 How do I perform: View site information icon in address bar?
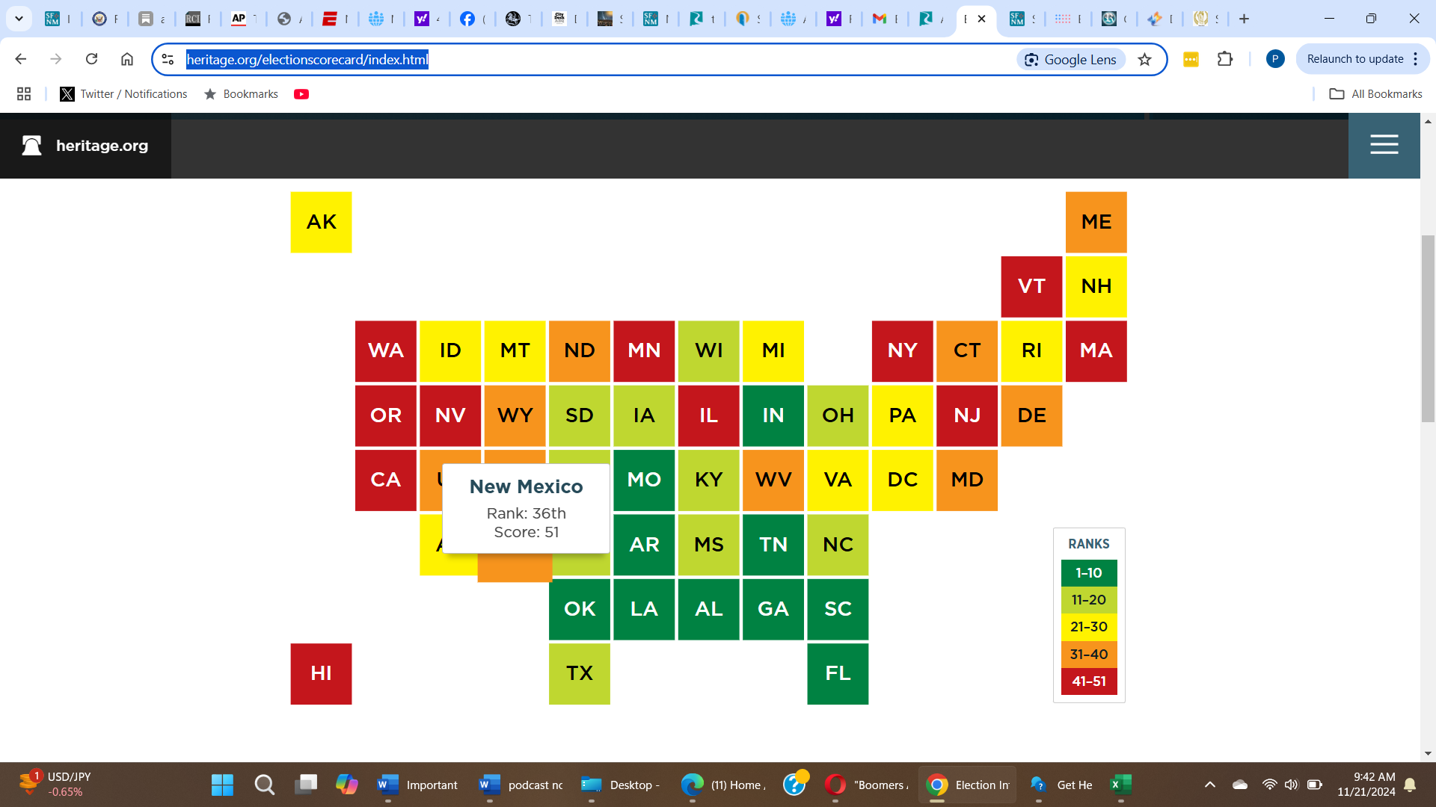click(168, 60)
